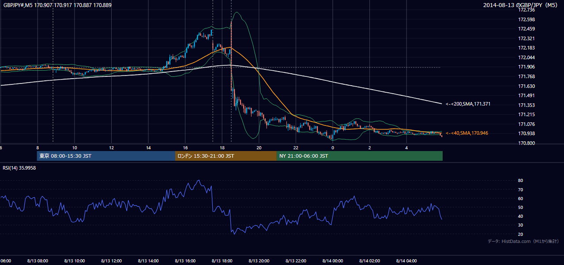Click price axis value 172.598
The image size is (564, 265).
tap(526, 19)
